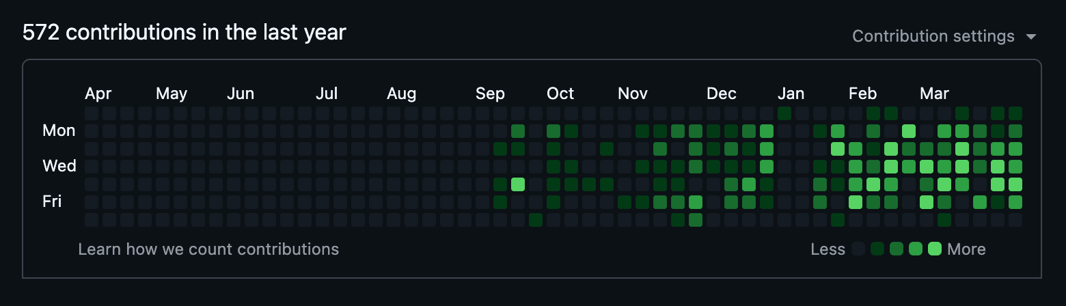Click the only green Sunday cell under Jan
The width and height of the screenshot is (1066, 306).
click(x=784, y=113)
